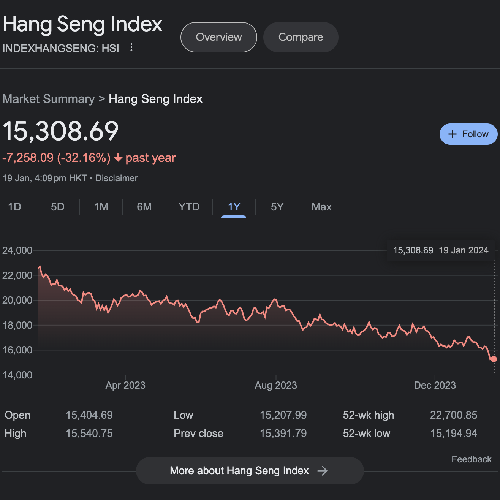
Task: Click the -7,258.09 (-32.16%) change value
Action: (x=57, y=158)
